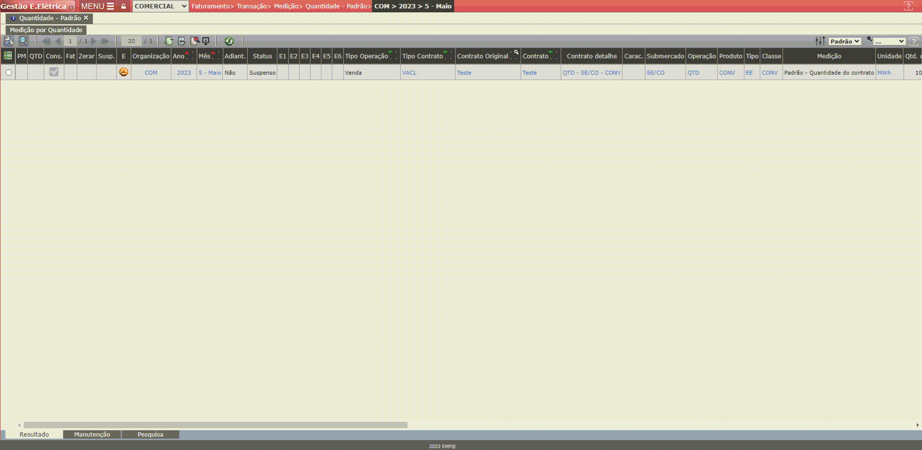Open the MENU hamburger button
This screenshot has width=922, height=450.
[x=98, y=6]
